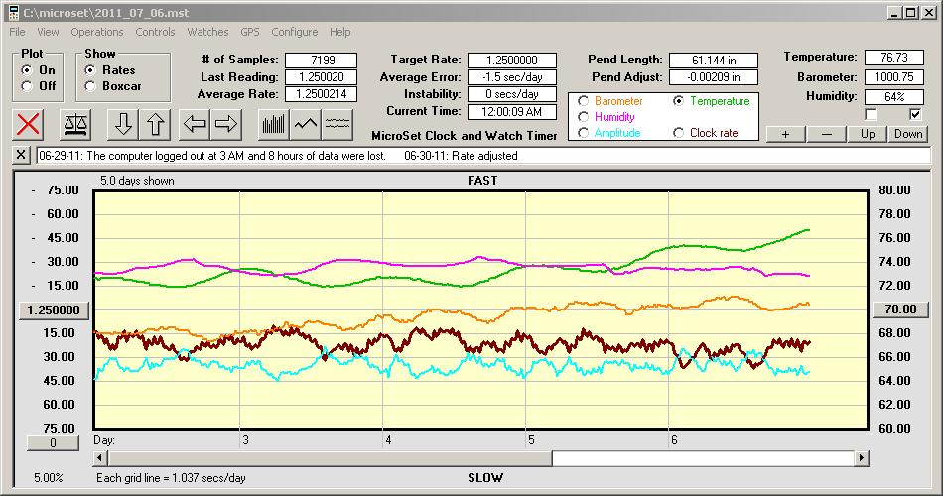The image size is (943, 496).
Task: Click the Down button
Action: pos(908,134)
